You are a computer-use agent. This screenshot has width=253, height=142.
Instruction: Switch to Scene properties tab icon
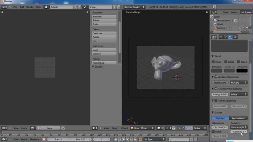click(x=225, y=37)
